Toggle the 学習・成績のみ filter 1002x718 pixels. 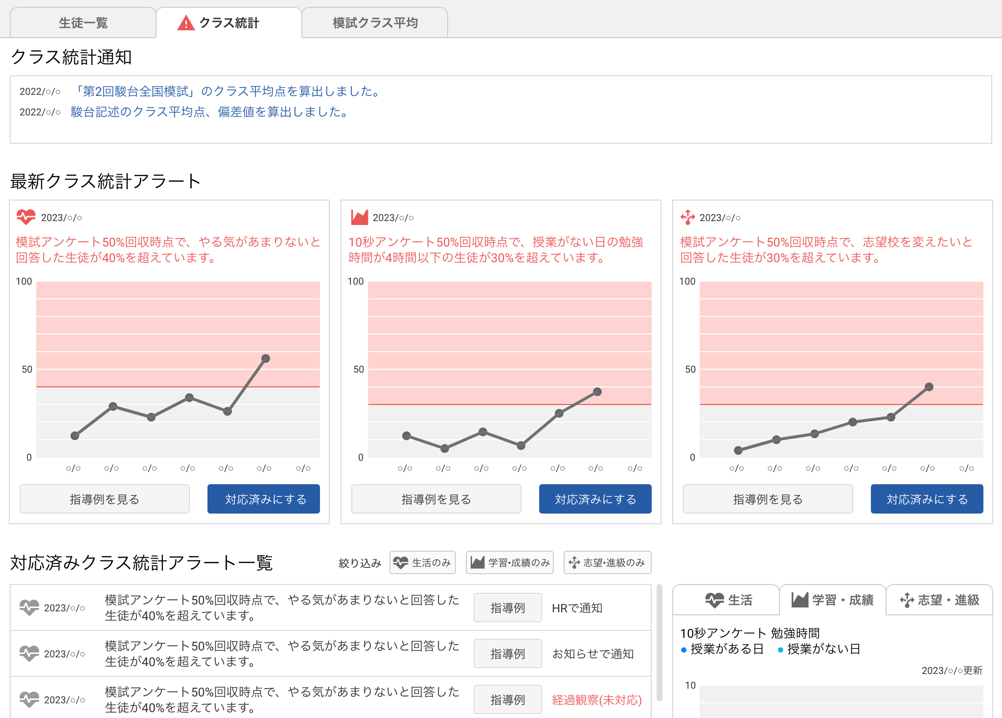[510, 562]
